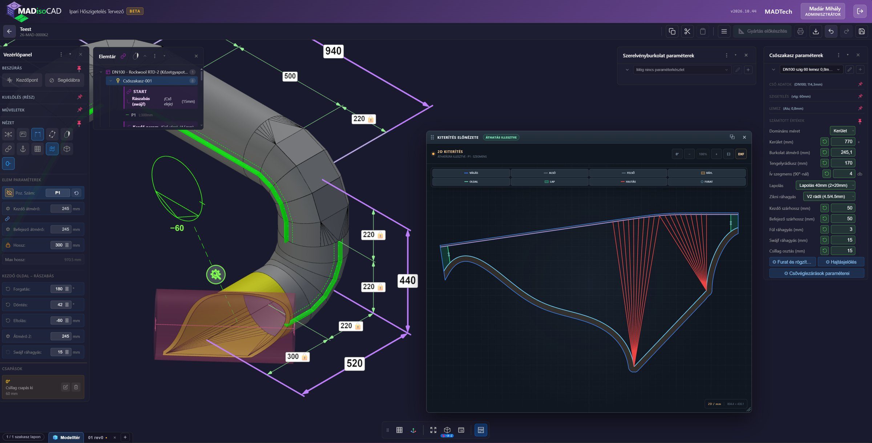Select the HAJTÁS legend tab in preview
This screenshot has width=872, height=443.
tap(628, 182)
